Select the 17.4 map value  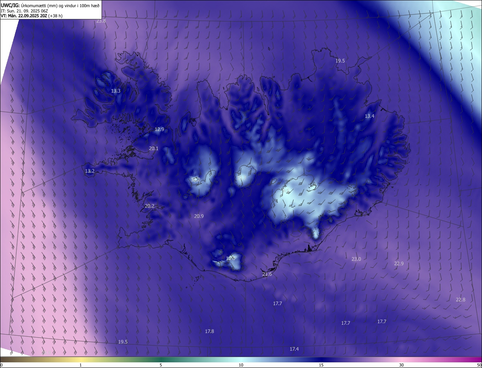click(x=294, y=350)
